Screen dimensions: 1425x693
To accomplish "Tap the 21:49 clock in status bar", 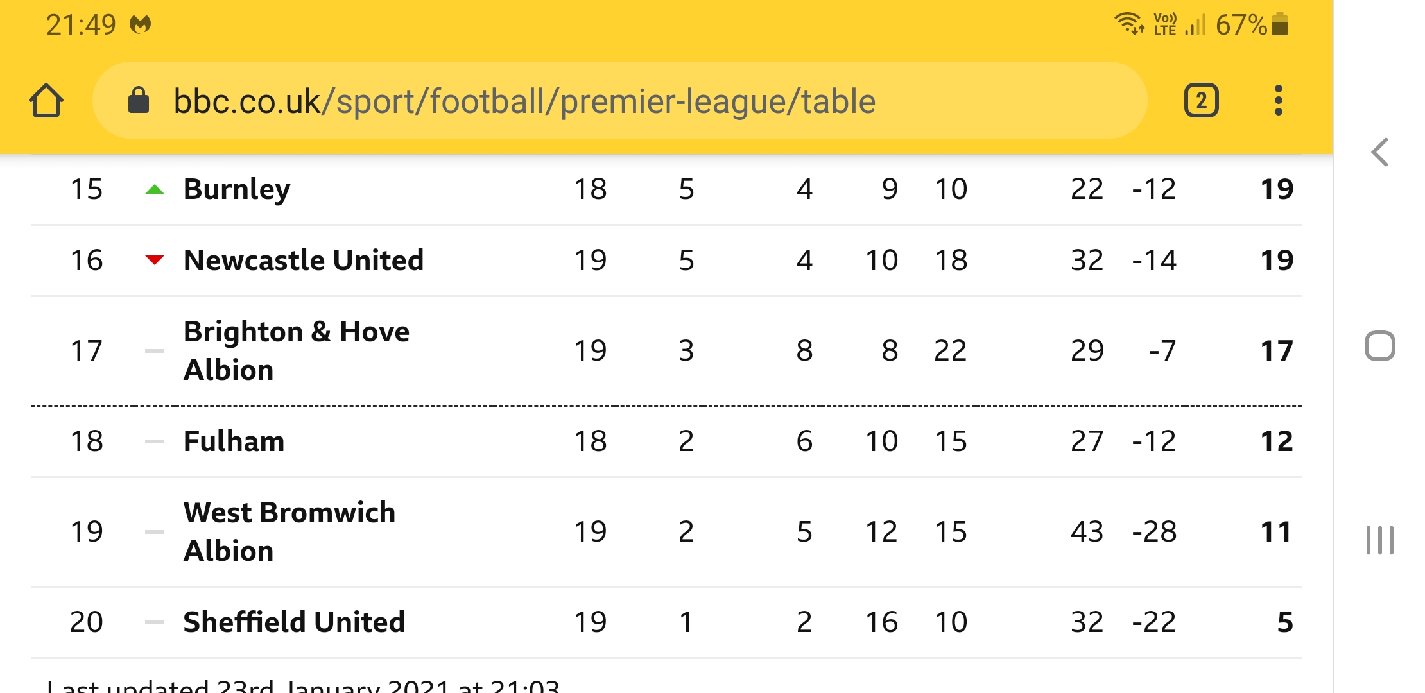I will point(81,25).
